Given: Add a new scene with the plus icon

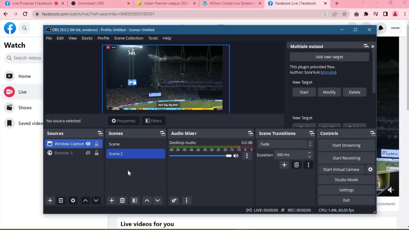Looking at the screenshot, I should 112,200.
